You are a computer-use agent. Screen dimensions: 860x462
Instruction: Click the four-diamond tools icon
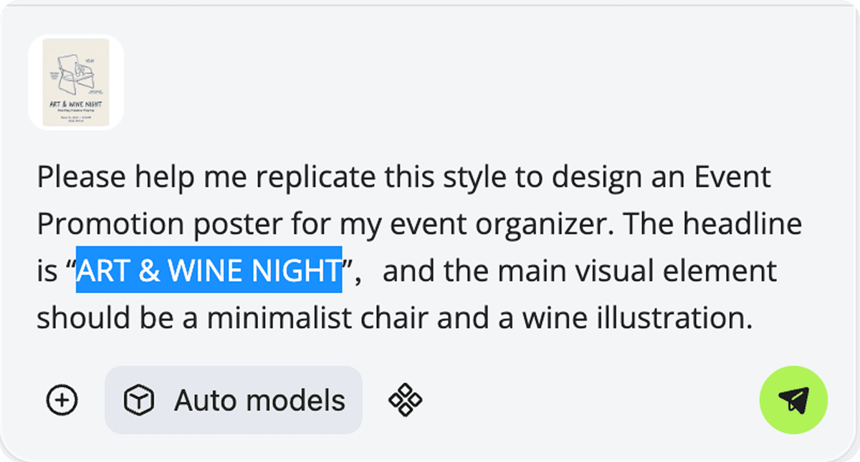(405, 400)
